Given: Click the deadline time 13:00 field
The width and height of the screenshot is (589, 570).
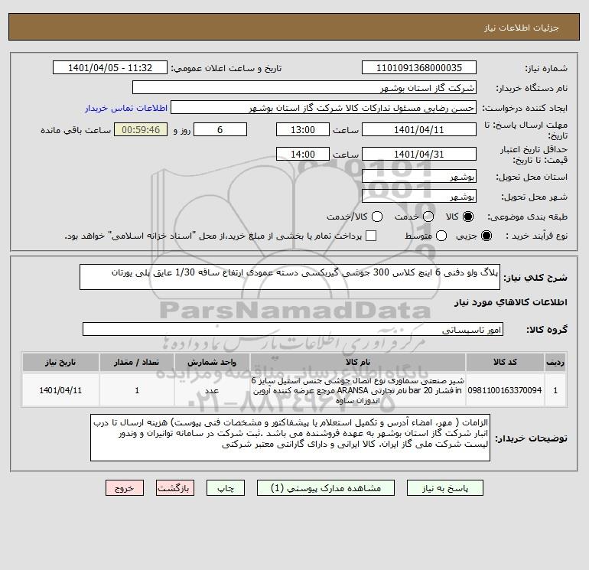Looking at the screenshot, I should 303,130.
